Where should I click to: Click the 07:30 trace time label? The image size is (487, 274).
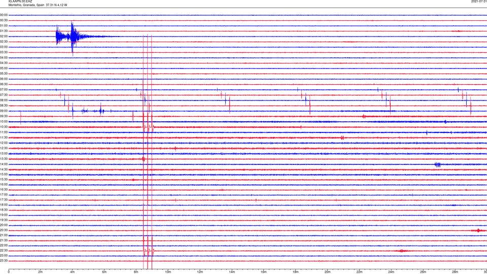pyautogui.click(x=4, y=95)
